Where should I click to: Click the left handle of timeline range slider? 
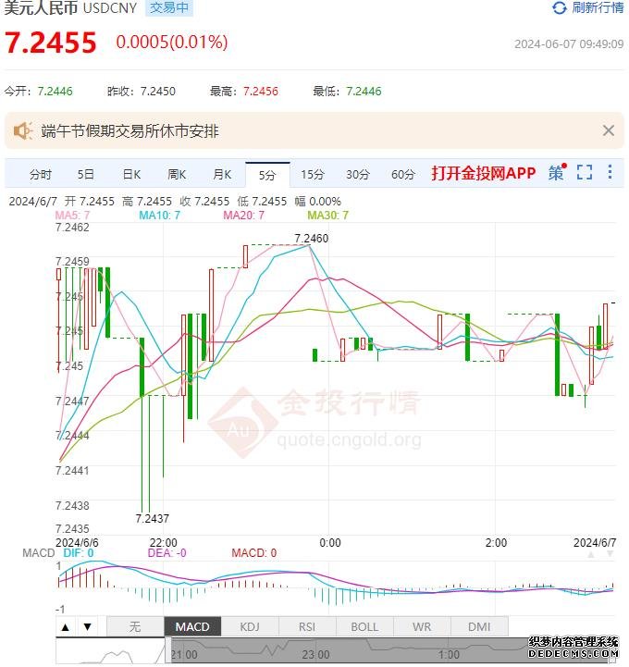(x=168, y=650)
